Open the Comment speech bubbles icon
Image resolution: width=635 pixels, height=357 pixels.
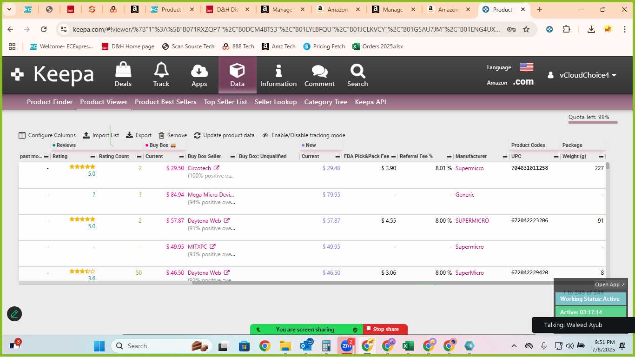(319, 75)
